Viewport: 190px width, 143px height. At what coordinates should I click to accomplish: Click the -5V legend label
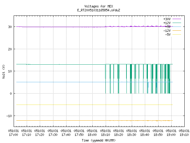coord(168,35)
